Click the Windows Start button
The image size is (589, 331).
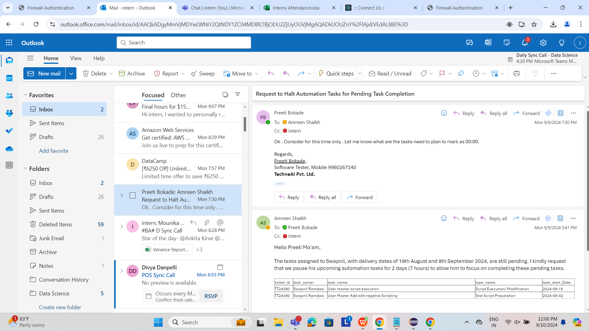[x=158, y=322]
